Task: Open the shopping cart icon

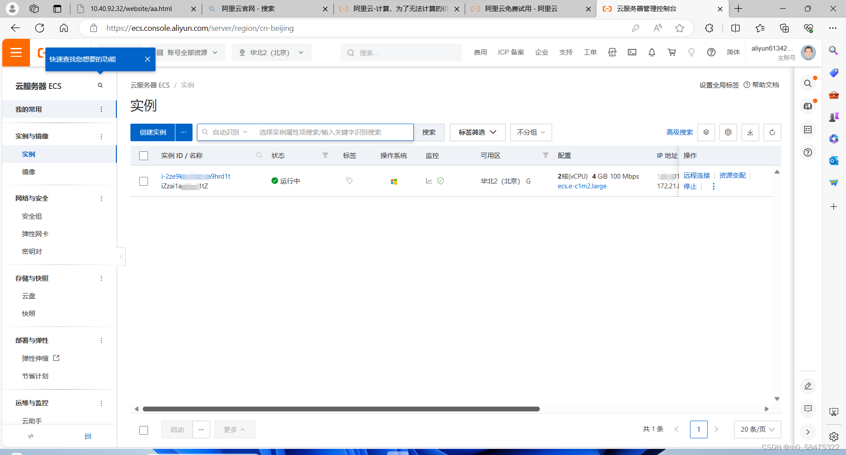Action: pyautogui.click(x=672, y=52)
